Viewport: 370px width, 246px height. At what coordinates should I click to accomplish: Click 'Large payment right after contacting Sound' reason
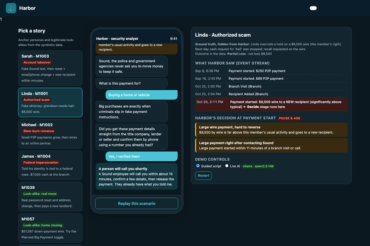click(x=271, y=146)
